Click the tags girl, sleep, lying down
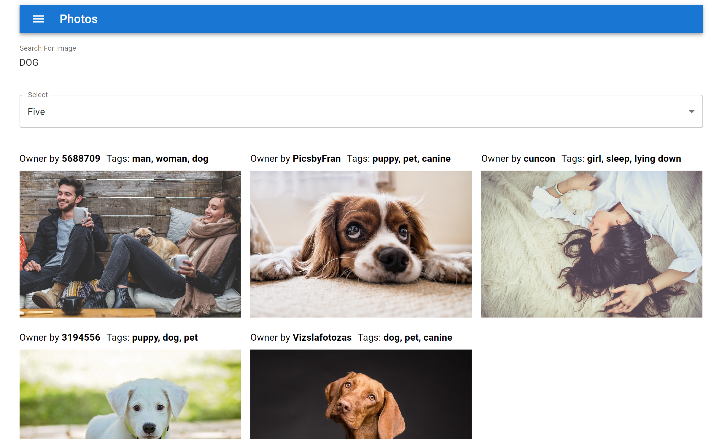This screenshot has width=722, height=439. pyautogui.click(x=634, y=158)
